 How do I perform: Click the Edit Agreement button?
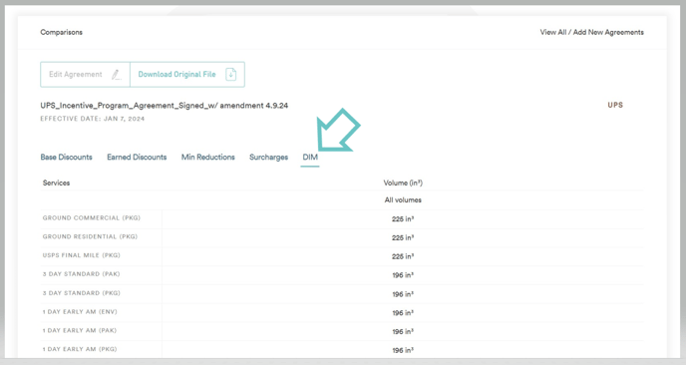point(86,75)
